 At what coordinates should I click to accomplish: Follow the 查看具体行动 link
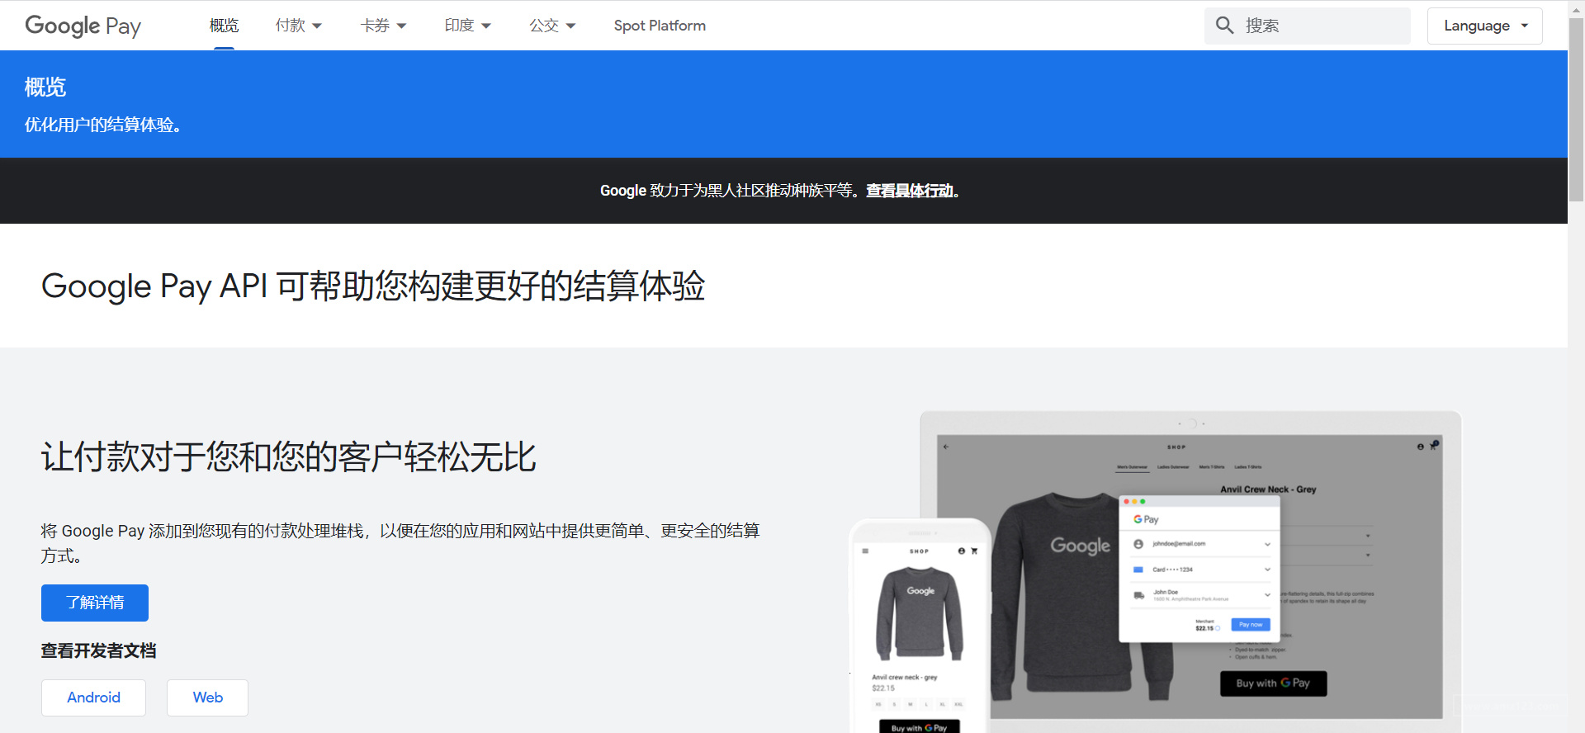[x=910, y=191]
